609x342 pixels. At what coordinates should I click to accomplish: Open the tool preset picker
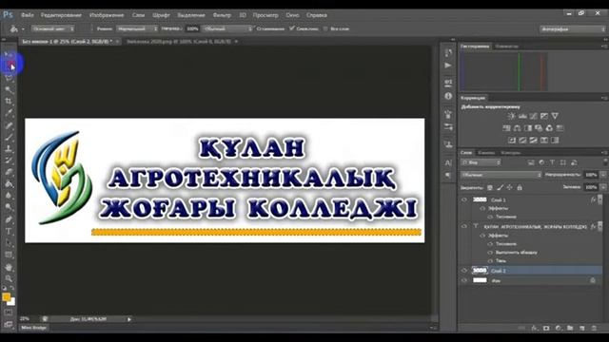(x=17, y=28)
